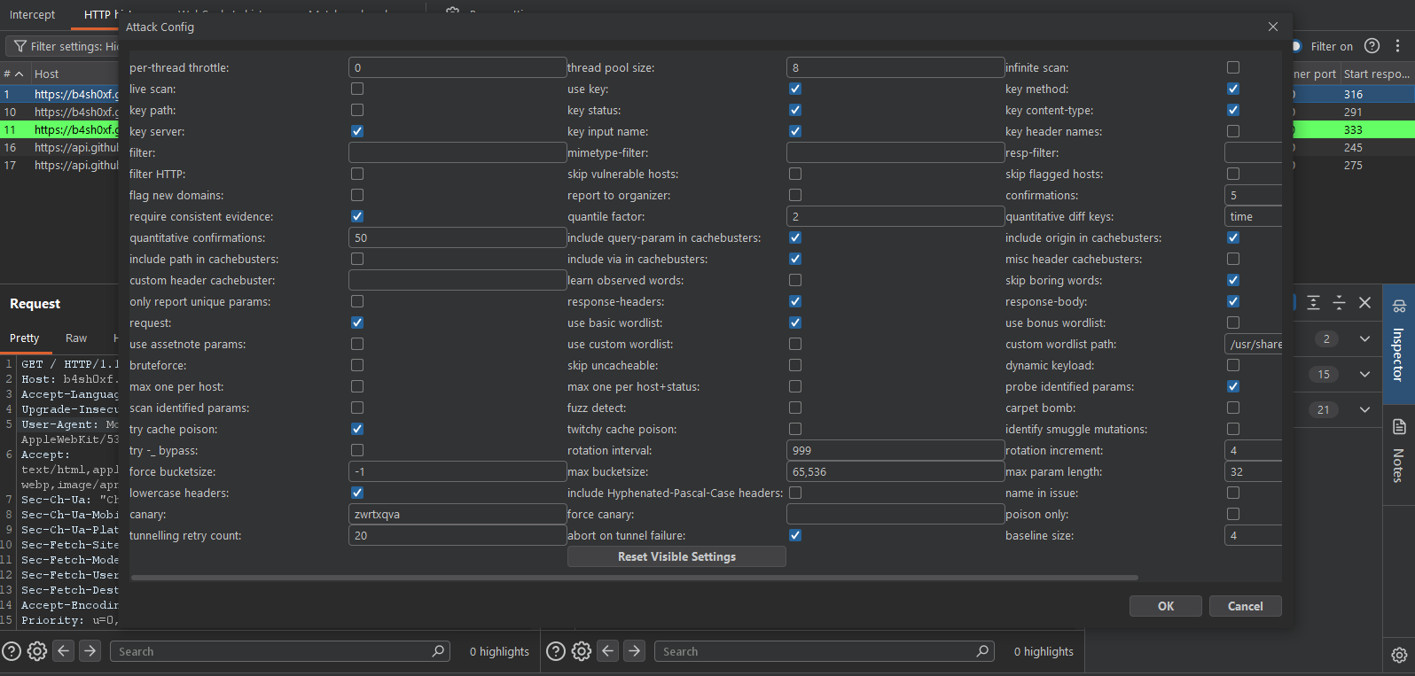Image resolution: width=1415 pixels, height=676 pixels.
Task: Enable twitchy cache poison checkbox
Action: pyautogui.click(x=795, y=429)
